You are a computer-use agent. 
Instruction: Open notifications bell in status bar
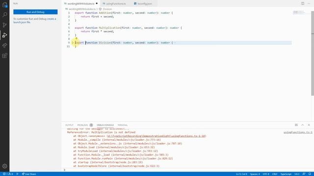tap(310, 174)
